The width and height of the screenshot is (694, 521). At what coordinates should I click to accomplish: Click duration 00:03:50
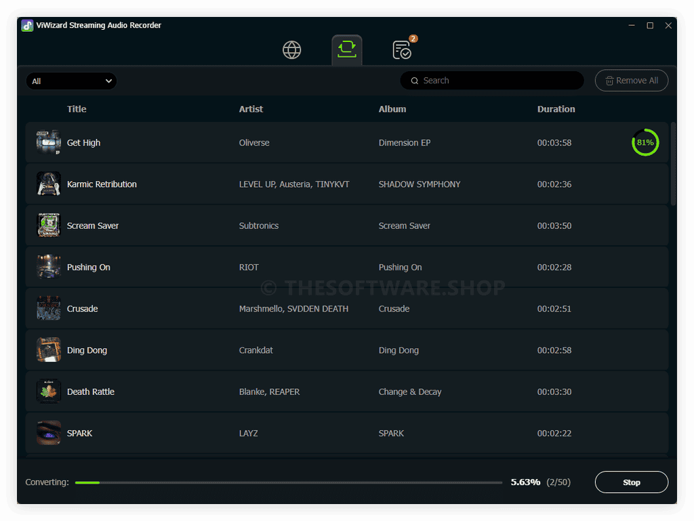[x=554, y=226]
